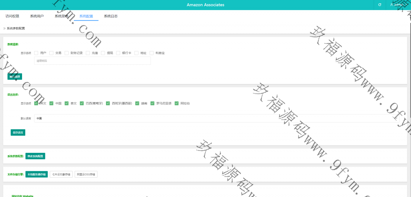
Task: Open the 默认语言 default language selector
Action: [217, 119]
